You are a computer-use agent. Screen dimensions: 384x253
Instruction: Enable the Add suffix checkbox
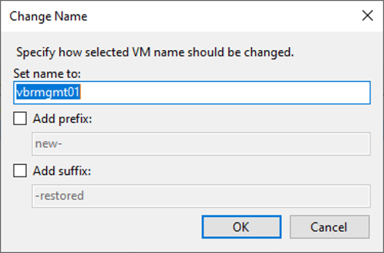pos(20,171)
